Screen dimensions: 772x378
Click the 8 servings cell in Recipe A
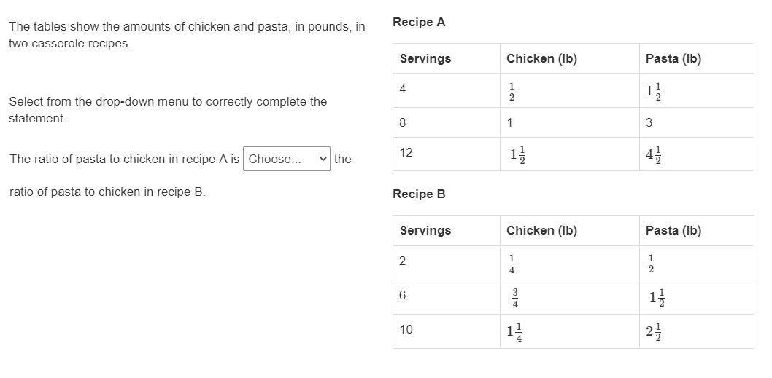click(x=447, y=122)
